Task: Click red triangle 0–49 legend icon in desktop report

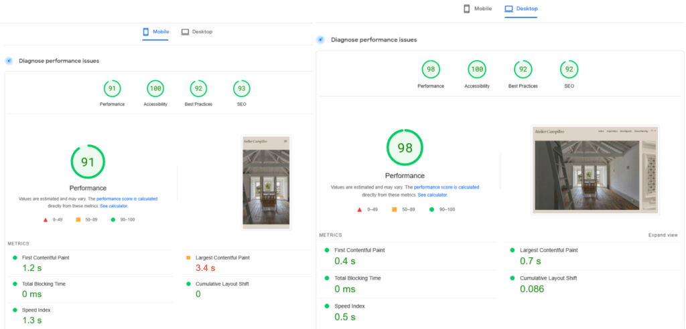Action: pos(360,210)
